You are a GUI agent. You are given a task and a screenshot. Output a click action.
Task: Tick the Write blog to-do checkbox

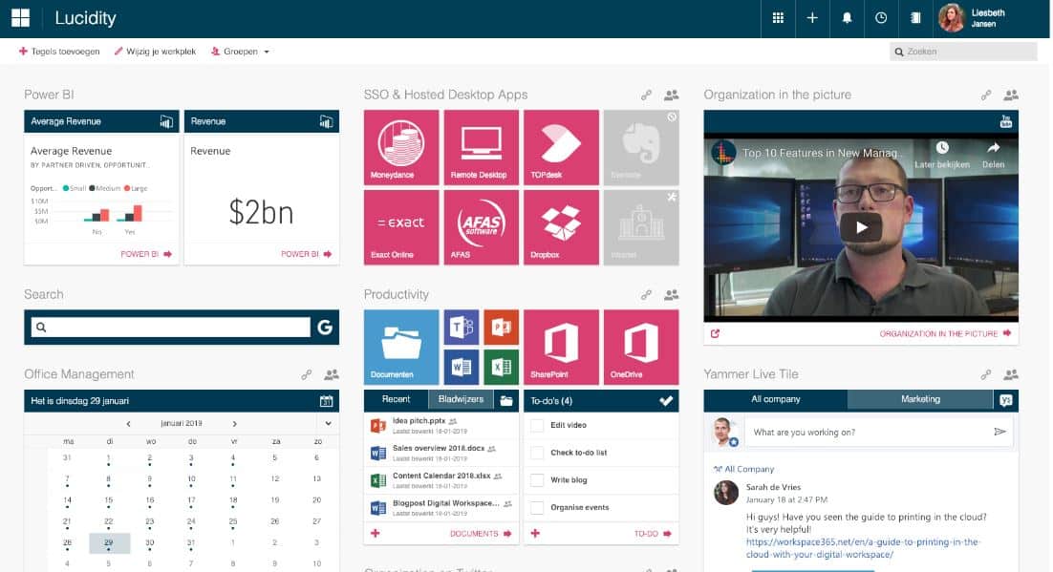tap(537, 480)
